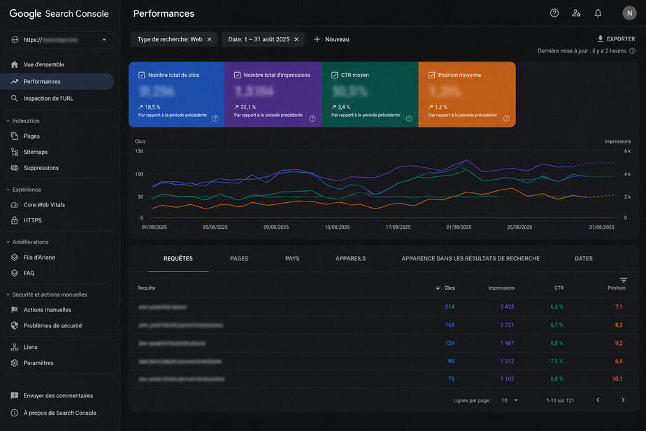
Task: Click the FAQ layers icon
Action: (x=15, y=273)
